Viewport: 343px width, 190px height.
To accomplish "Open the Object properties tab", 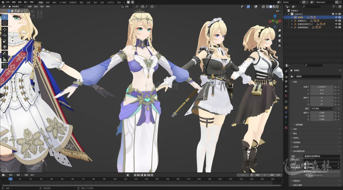I will pos(286,108).
